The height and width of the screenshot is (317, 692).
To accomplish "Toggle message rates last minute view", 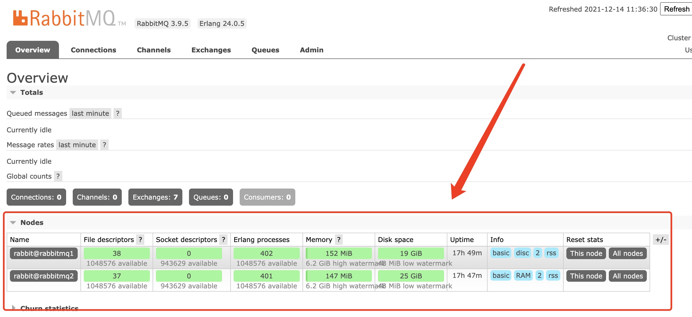I will pos(77,145).
